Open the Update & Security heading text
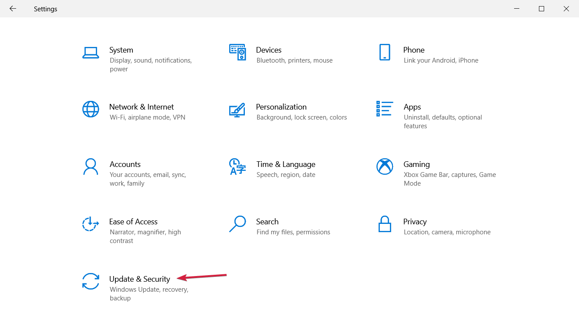The image size is (579, 323). (139, 279)
